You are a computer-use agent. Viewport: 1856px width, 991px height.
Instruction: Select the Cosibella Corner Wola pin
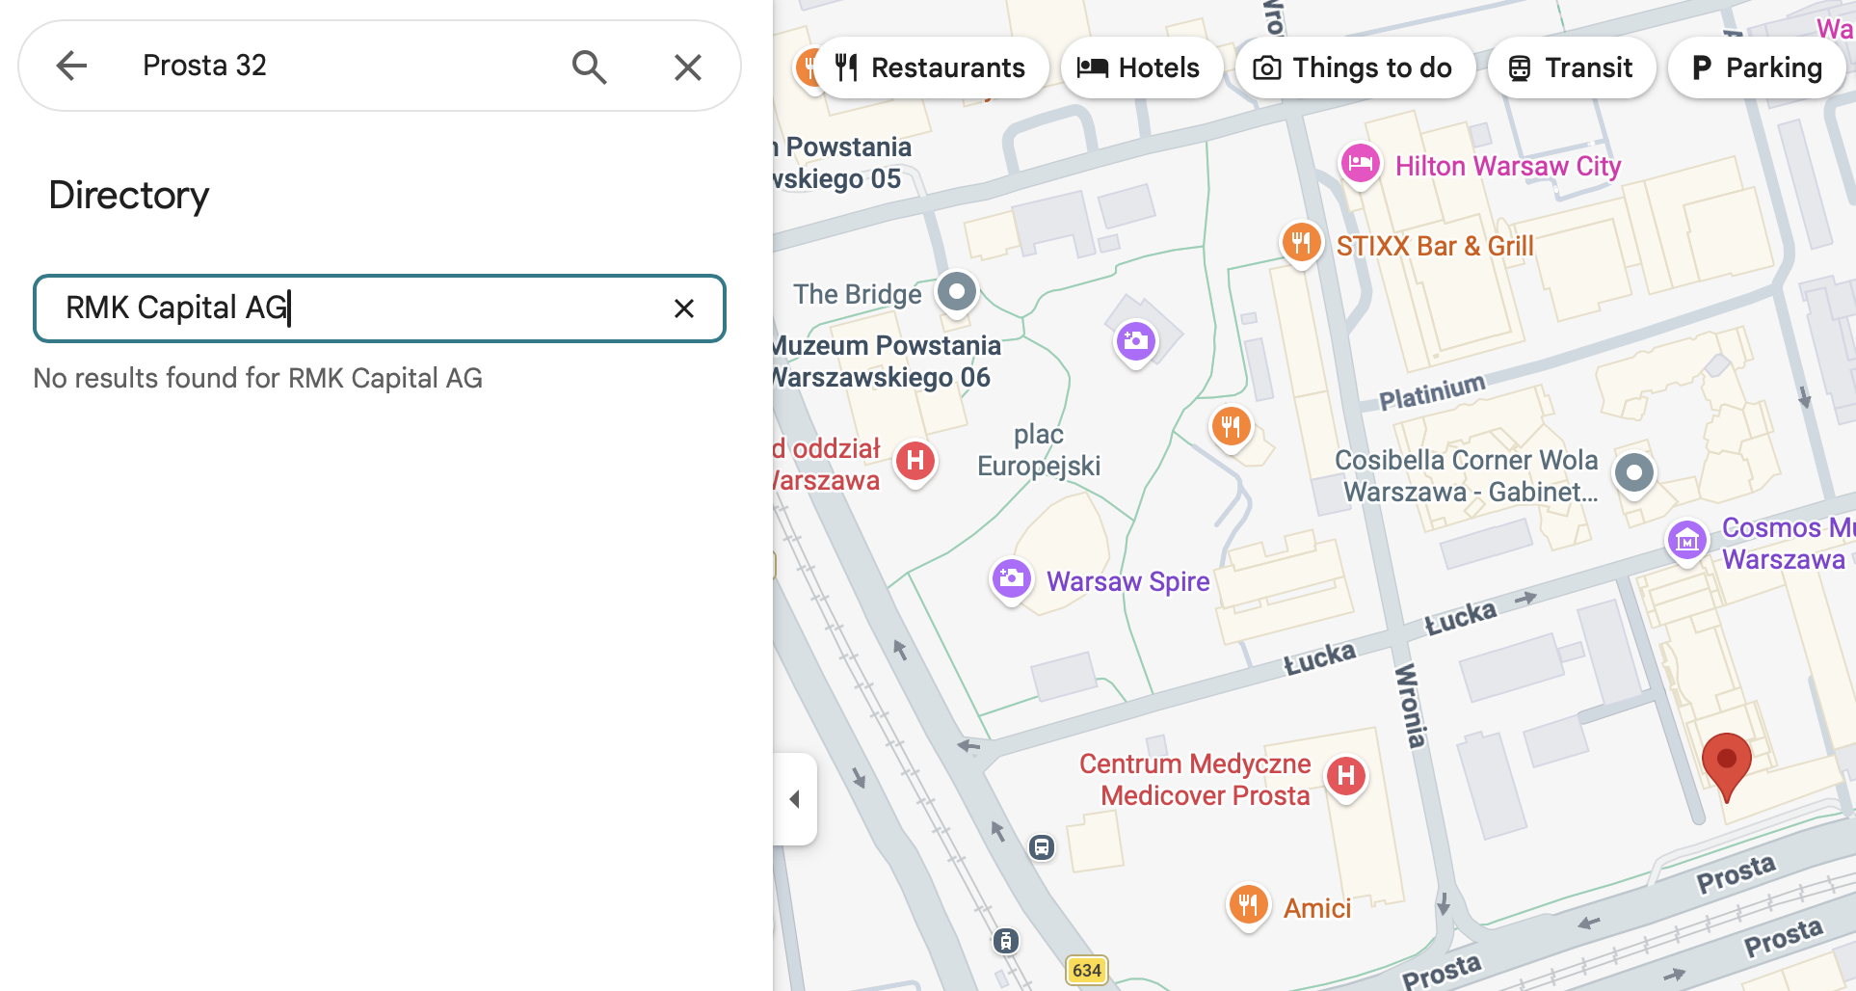coord(1634,473)
